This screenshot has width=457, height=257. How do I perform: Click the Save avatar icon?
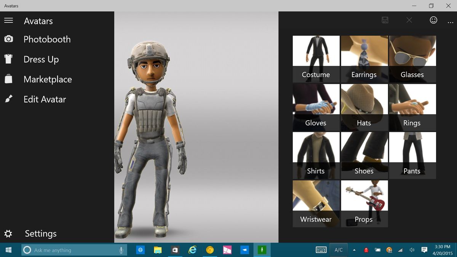[x=385, y=20]
